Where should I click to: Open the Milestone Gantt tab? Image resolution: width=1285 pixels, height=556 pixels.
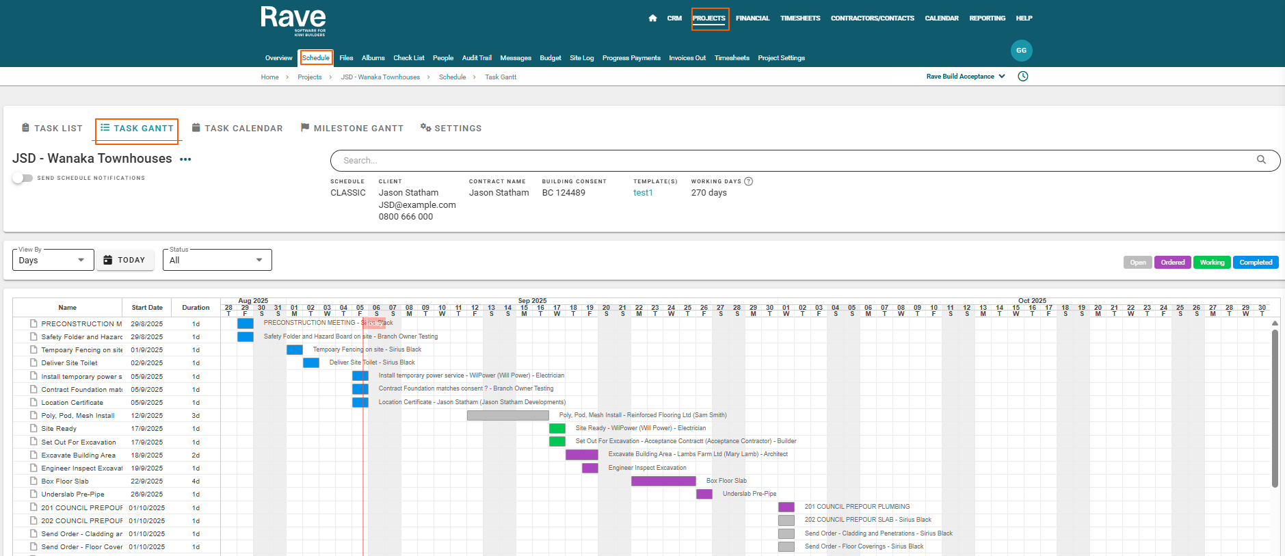point(352,128)
